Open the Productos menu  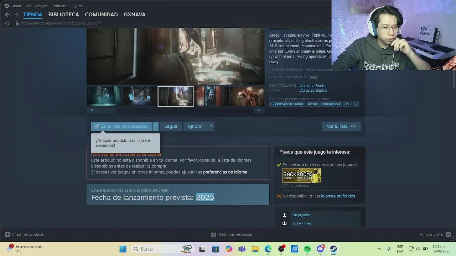pyautogui.click(x=59, y=6)
